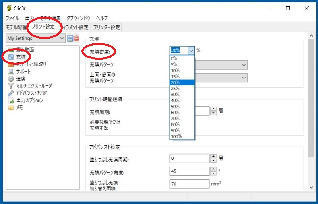Increase 塗りつぶし充填周期 with up arrow
Viewport: 318px width, 204px height.
[x=213, y=156]
